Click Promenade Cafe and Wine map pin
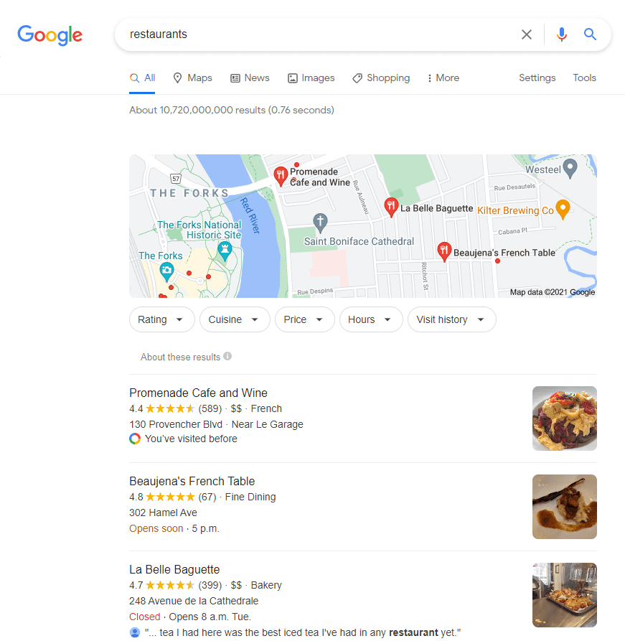The width and height of the screenshot is (625, 641). [281, 177]
